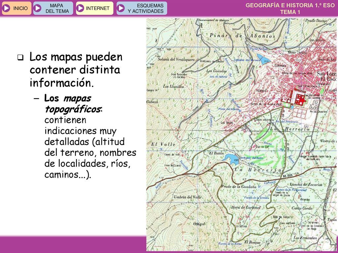Click the line 'detalladas (altitud'
Image resolution: width=338 pixels, height=253 pixels.
84,142
